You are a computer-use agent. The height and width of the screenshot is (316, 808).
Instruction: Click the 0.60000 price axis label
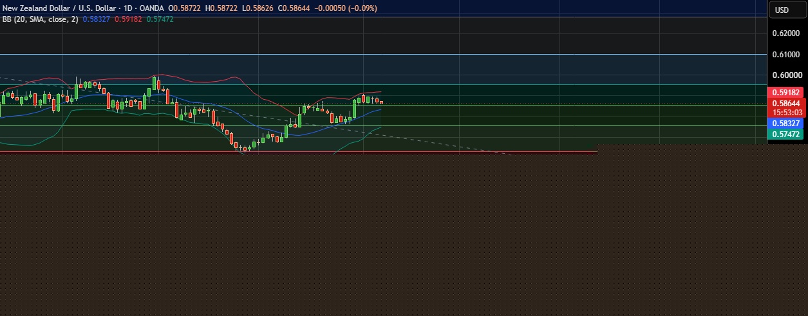coord(786,76)
